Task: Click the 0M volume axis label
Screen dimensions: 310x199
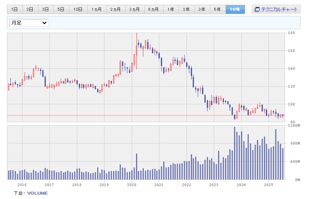Action: coord(297,180)
